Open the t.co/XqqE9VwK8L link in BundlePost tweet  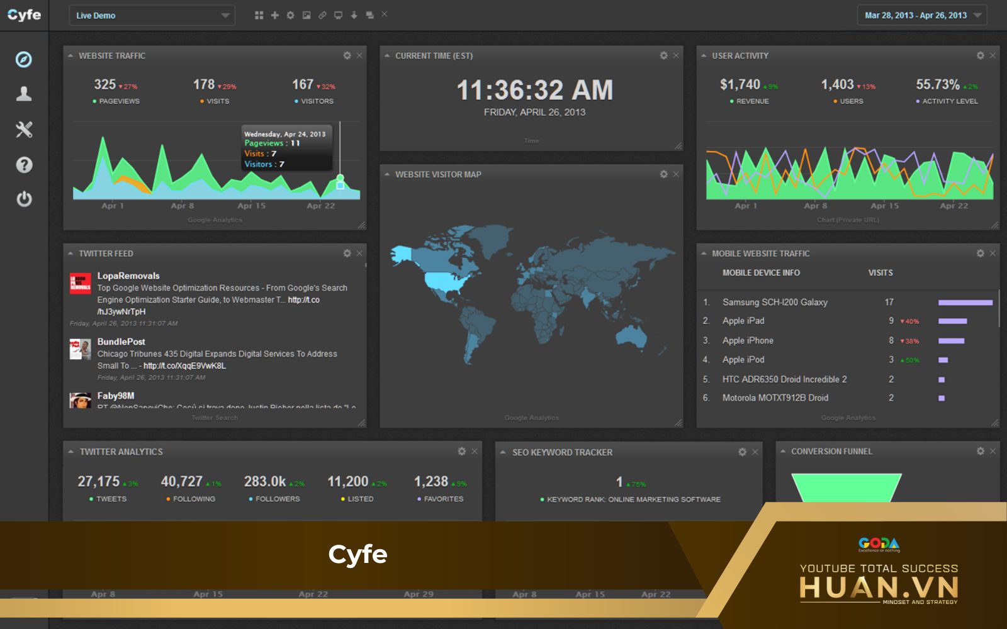184,365
